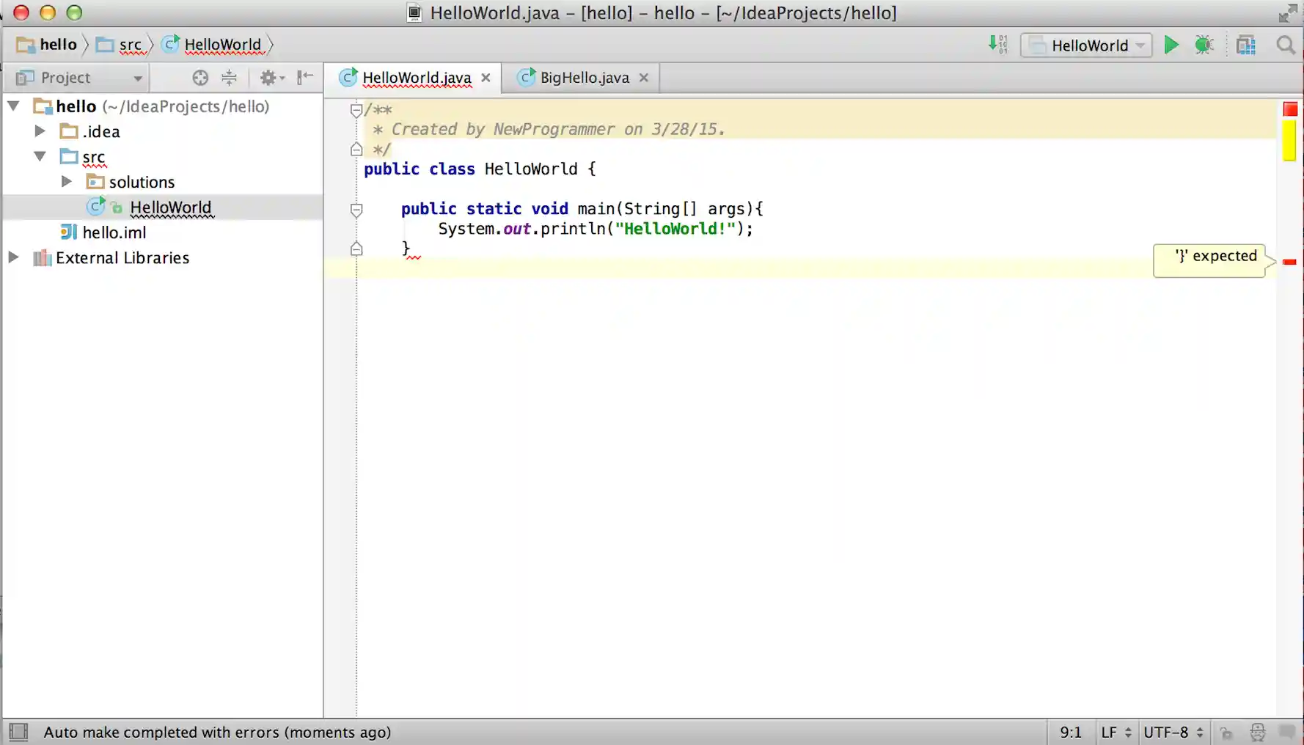The width and height of the screenshot is (1304, 745).
Task: Expand the .idea folder
Action: click(40, 131)
